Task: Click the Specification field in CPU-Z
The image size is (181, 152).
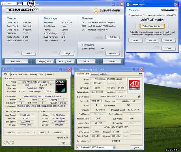Action: click(x=42, y=96)
